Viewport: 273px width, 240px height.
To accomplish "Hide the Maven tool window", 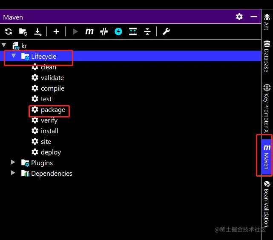I will click(x=254, y=17).
